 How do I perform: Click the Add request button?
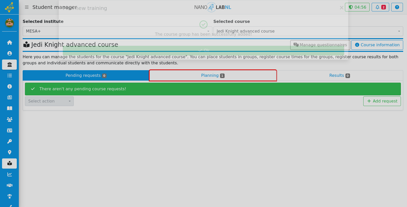382,101
